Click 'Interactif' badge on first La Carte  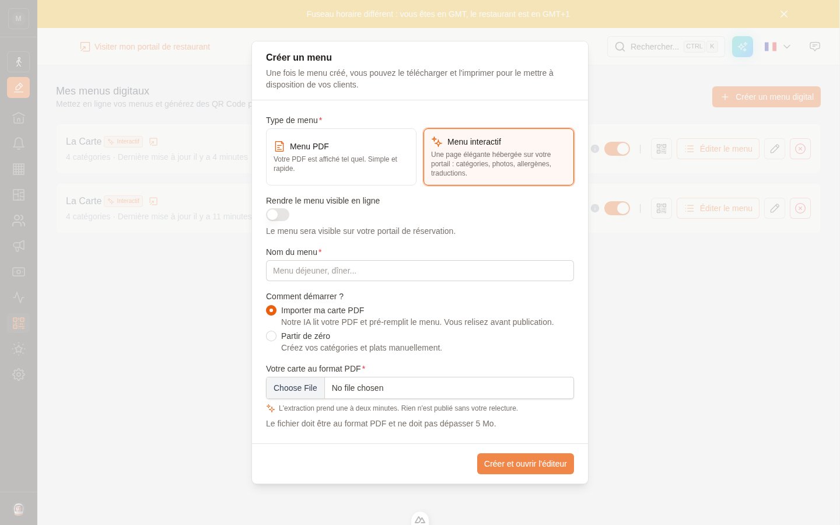[124, 142]
